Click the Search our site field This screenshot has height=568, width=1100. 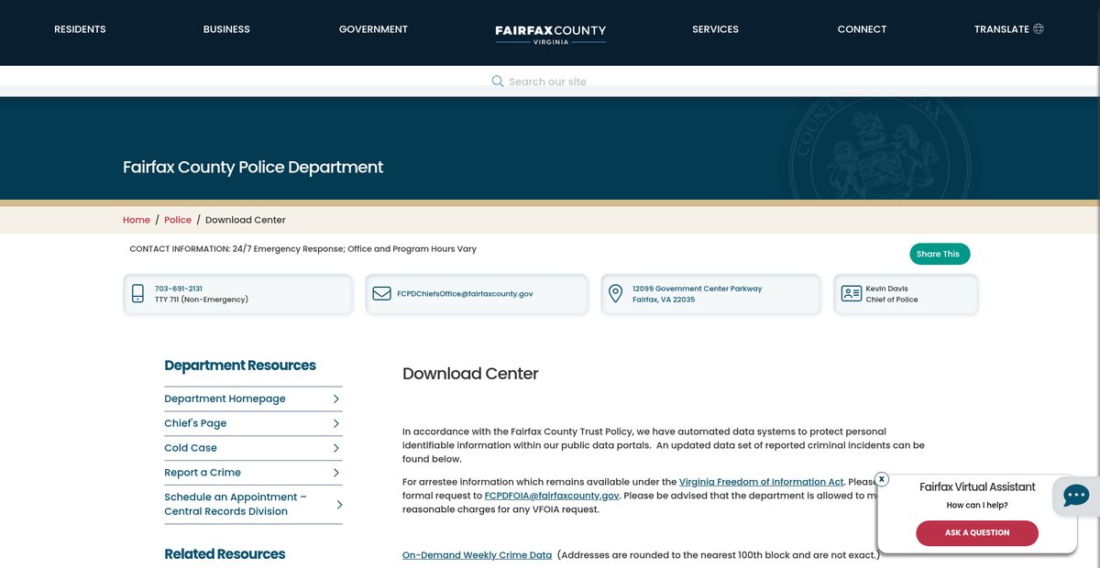pyautogui.click(x=547, y=82)
